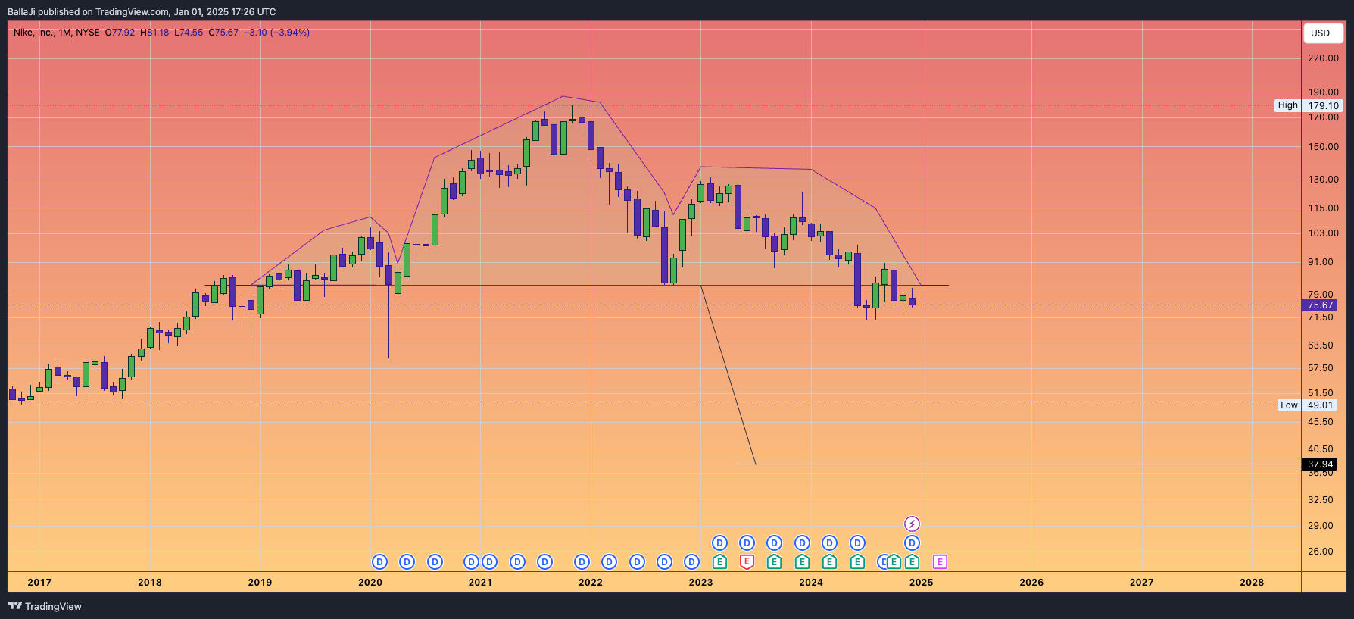Click the 1M interval label in the legend
The image size is (1354, 619).
[x=64, y=33]
